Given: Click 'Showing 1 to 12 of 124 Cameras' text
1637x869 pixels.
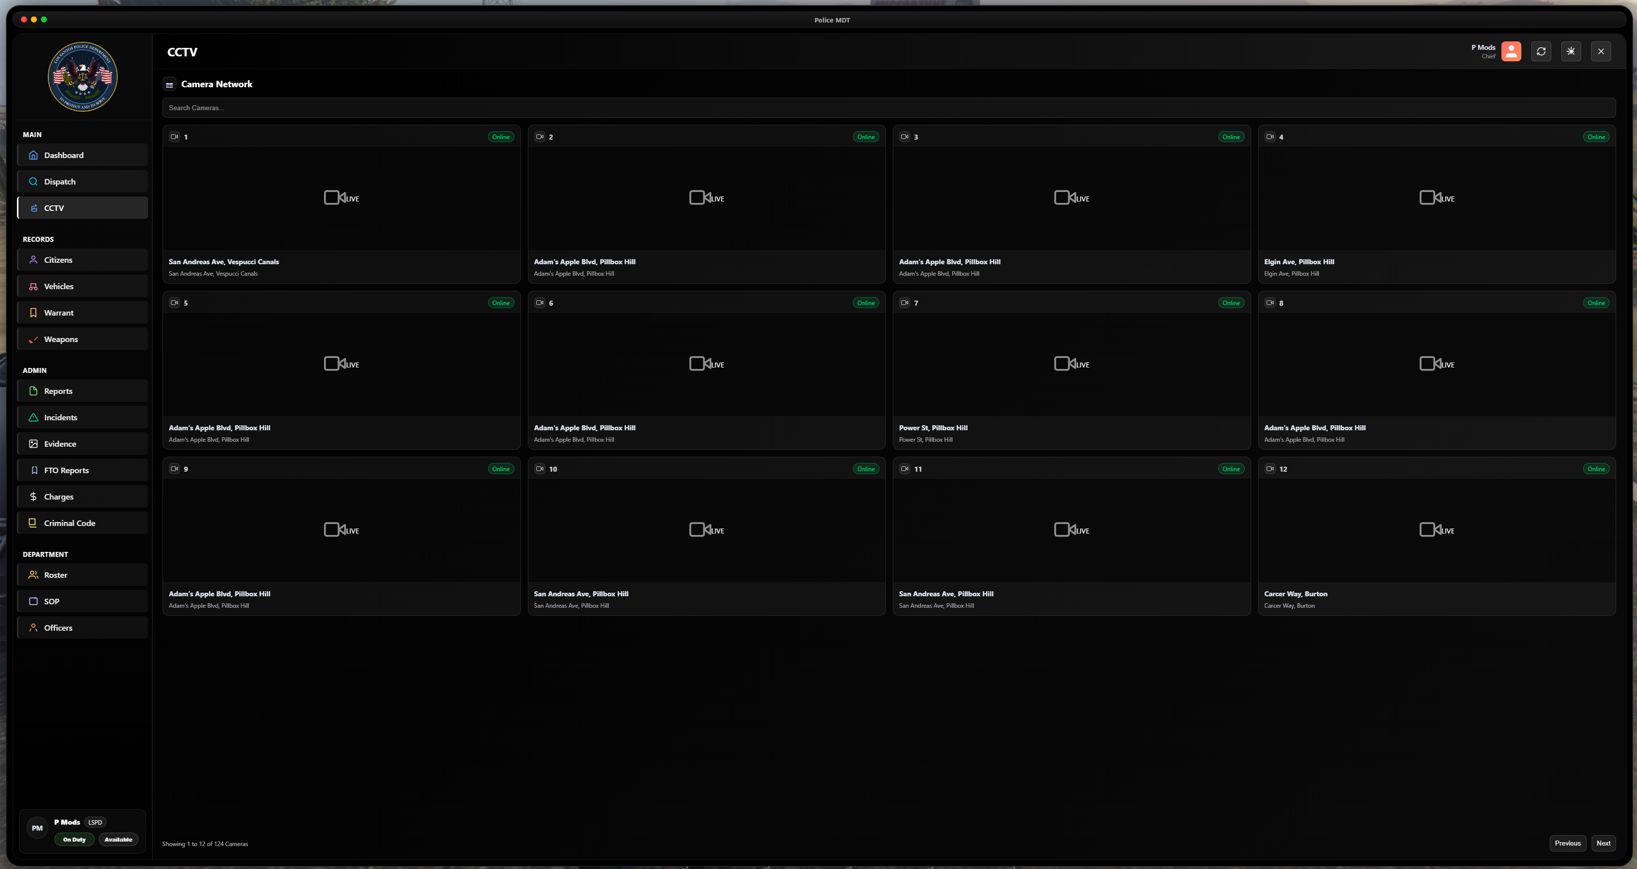Looking at the screenshot, I should pyautogui.click(x=205, y=844).
